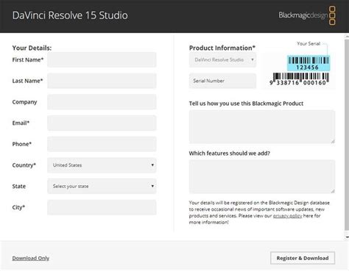The height and width of the screenshot is (271, 349).
Task: Open the Country dropdown showing United States
Action: [x=102, y=165]
